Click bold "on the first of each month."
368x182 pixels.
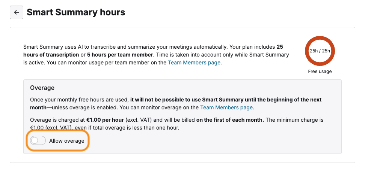[x=230, y=120]
